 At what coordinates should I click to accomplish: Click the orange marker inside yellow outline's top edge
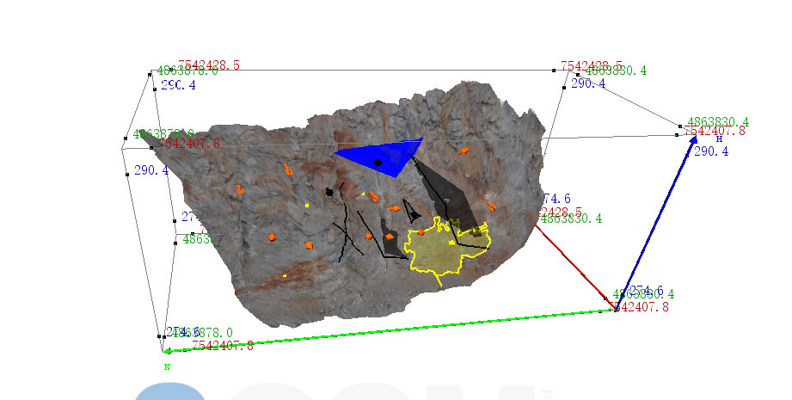click(x=422, y=232)
